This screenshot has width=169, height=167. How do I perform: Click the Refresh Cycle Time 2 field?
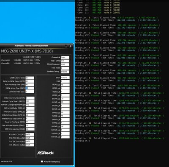click(x=30, y=101)
